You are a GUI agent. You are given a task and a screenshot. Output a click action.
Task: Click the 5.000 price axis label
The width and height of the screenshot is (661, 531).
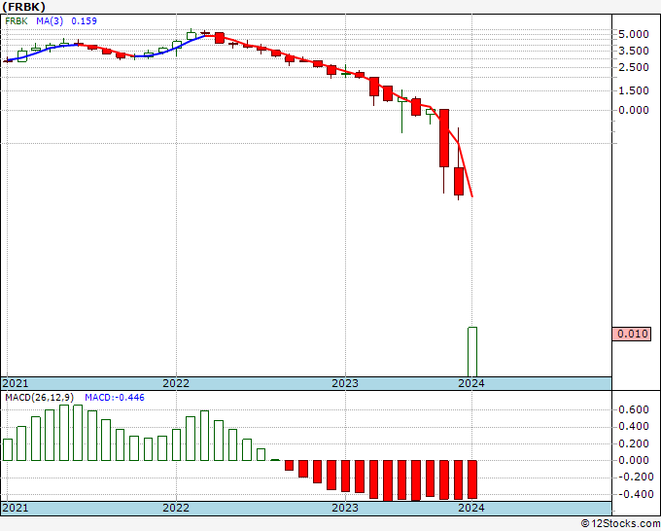(633, 34)
